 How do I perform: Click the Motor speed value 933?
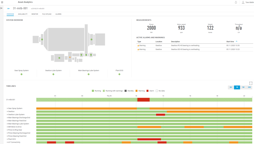[x=181, y=28]
